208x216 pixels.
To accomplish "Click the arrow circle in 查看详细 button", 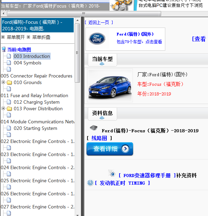I will [125, 148].
